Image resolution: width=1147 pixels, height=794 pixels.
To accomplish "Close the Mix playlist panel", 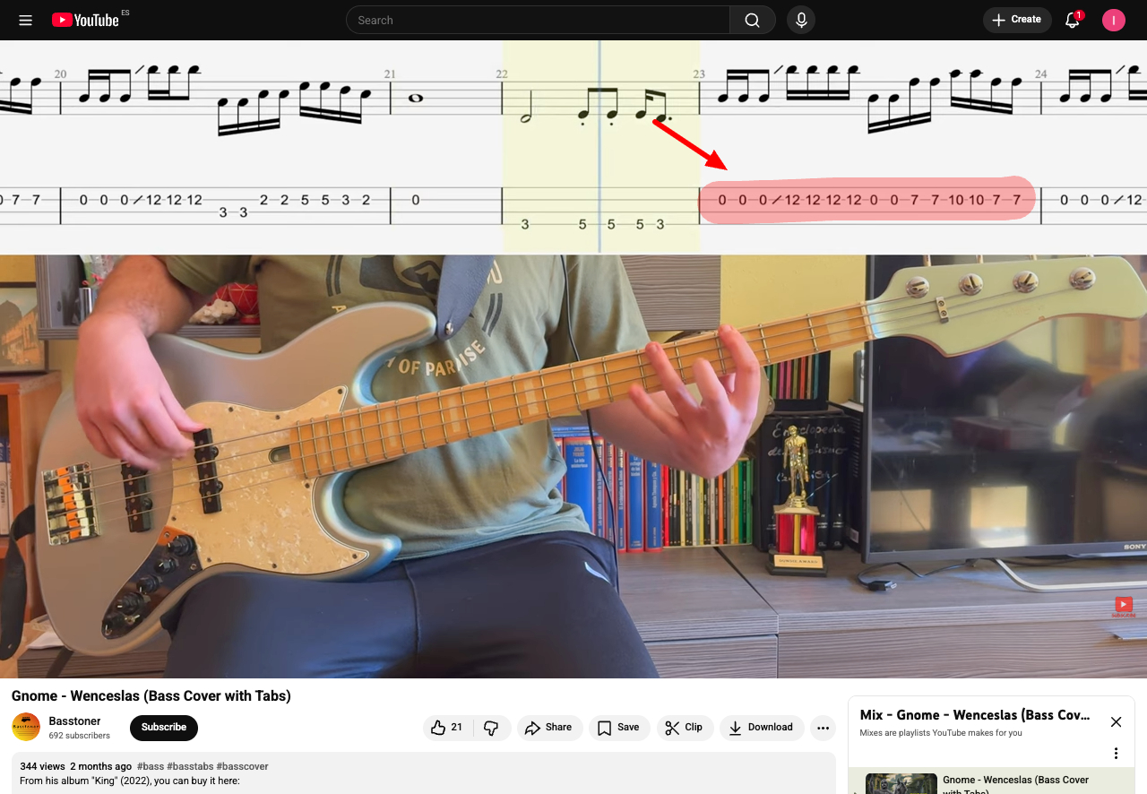I will [x=1116, y=721].
